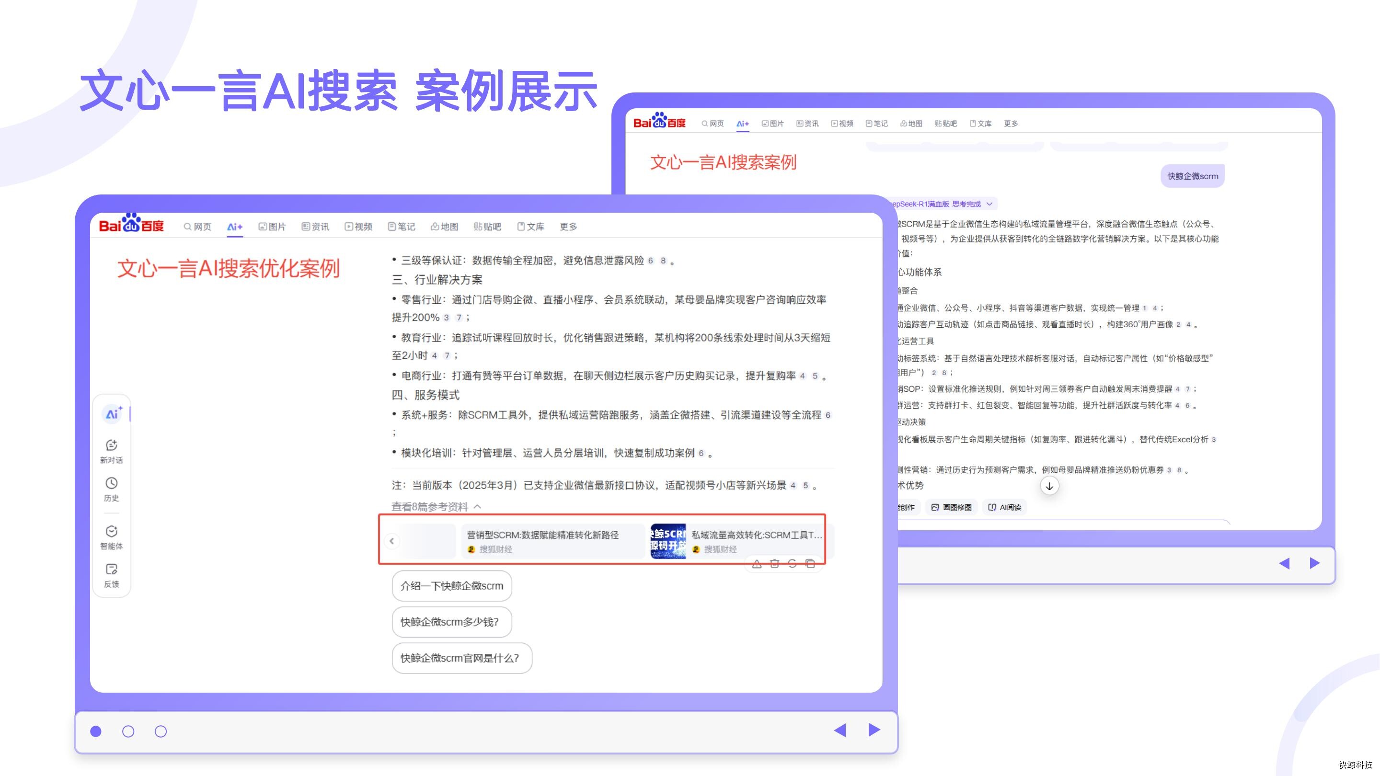Viewport: 1380px width, 776px height.
Task: Click heading 四、服务模式
Action: pyautogui.click(x=426, y=395)
